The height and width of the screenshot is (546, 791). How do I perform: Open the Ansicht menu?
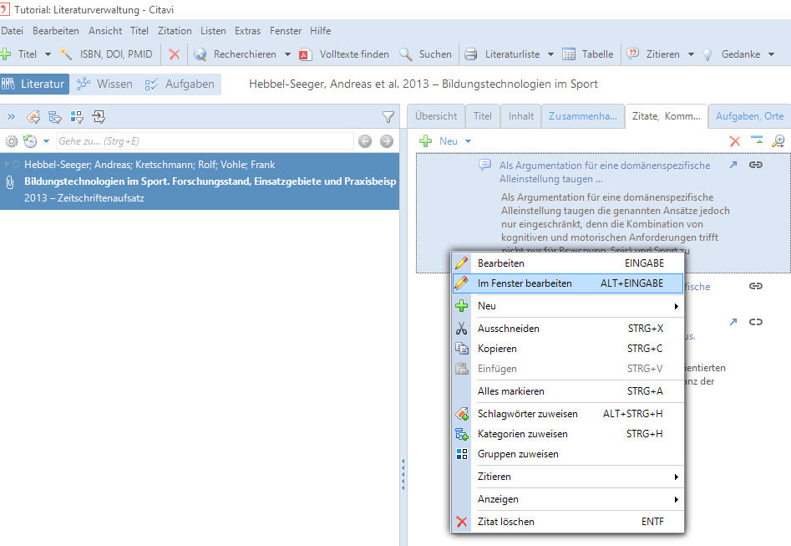[x=105, y=31]
